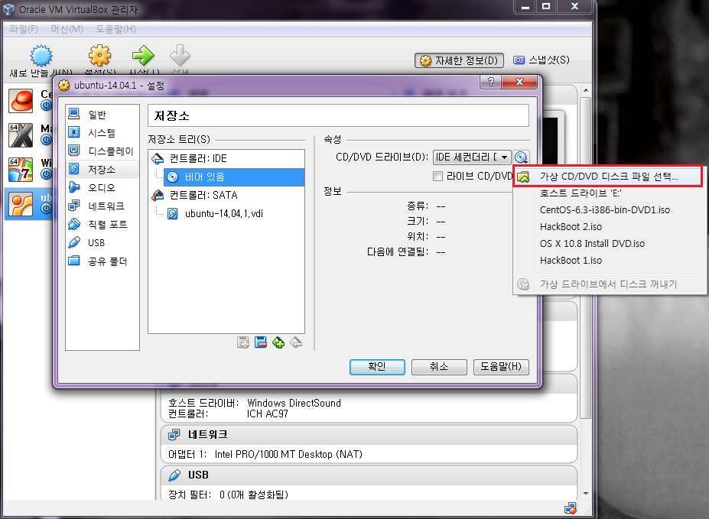Click the CD/DVD disc chooser icon
The width and height of the screenshot is (709, 519).
pos(522,157)
